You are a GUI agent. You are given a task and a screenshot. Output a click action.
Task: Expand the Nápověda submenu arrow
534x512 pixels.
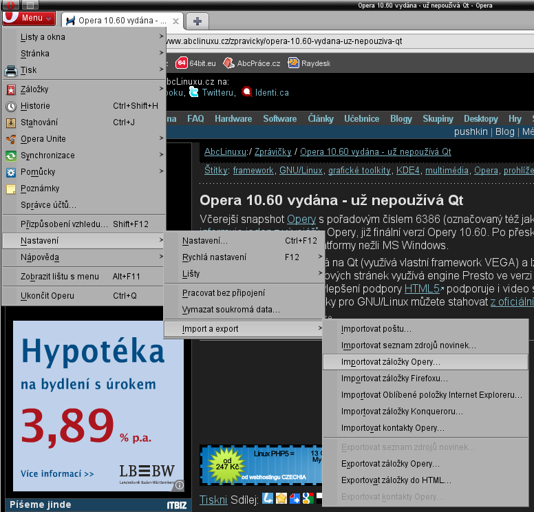click(x=162, y=256)
